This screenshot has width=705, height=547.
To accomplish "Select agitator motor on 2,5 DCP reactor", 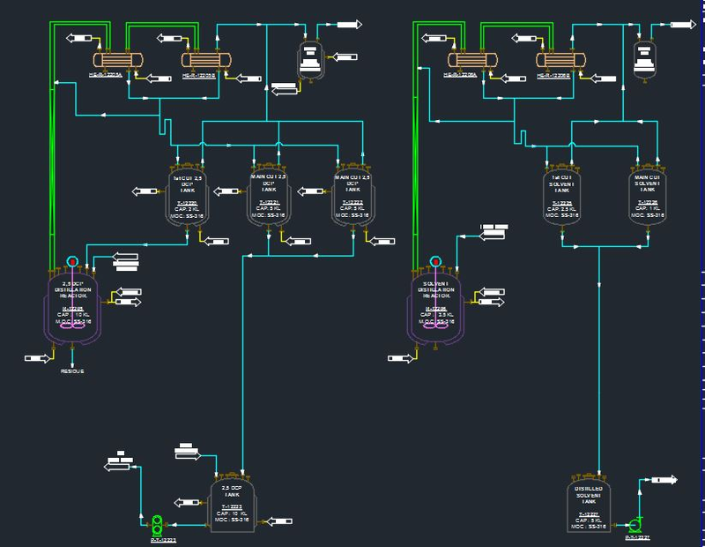I will [x=71, y=262].
